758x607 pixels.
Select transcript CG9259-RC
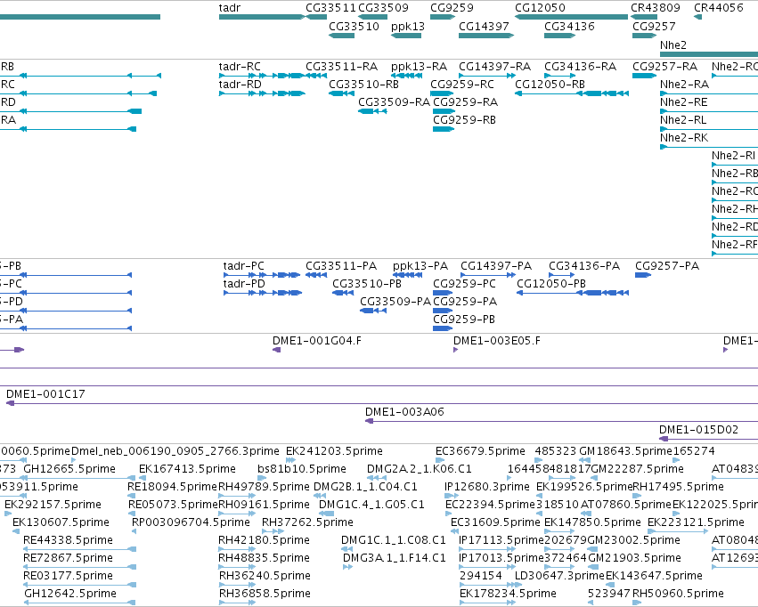tap(443, 93)
